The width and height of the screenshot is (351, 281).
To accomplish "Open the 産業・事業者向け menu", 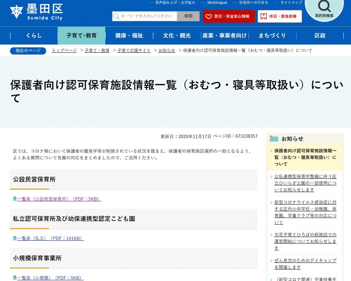I will point(224,36).
